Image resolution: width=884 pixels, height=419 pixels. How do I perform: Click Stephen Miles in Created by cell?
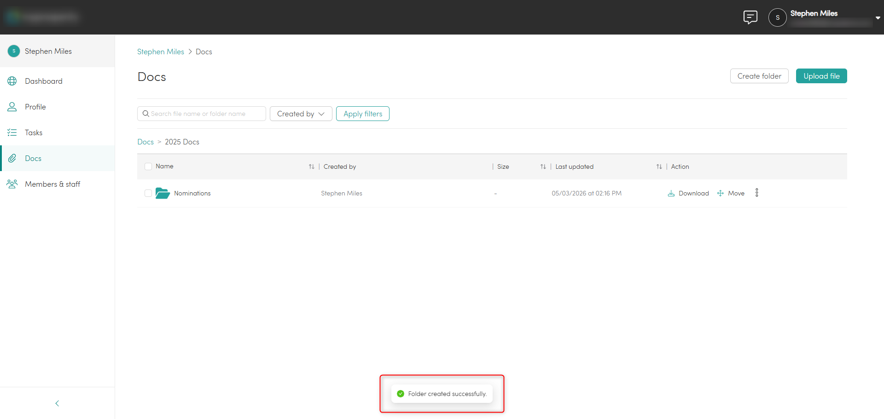coord(342,193)
